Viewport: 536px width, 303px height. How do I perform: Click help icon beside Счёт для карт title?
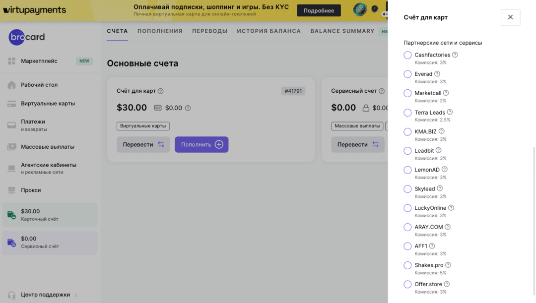161,91
